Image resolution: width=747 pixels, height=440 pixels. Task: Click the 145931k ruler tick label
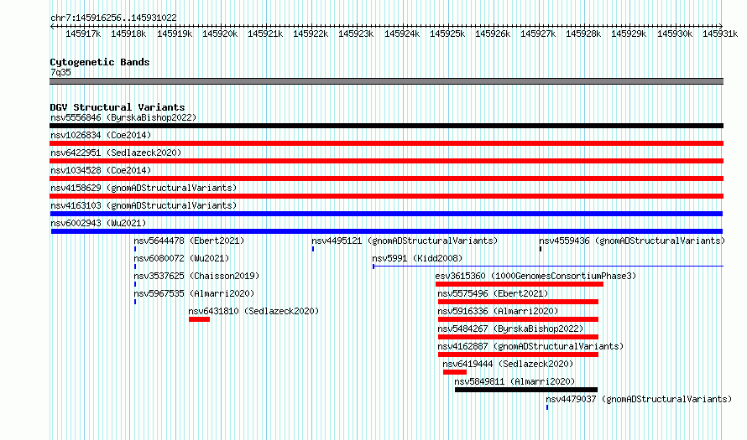[720, 34]
